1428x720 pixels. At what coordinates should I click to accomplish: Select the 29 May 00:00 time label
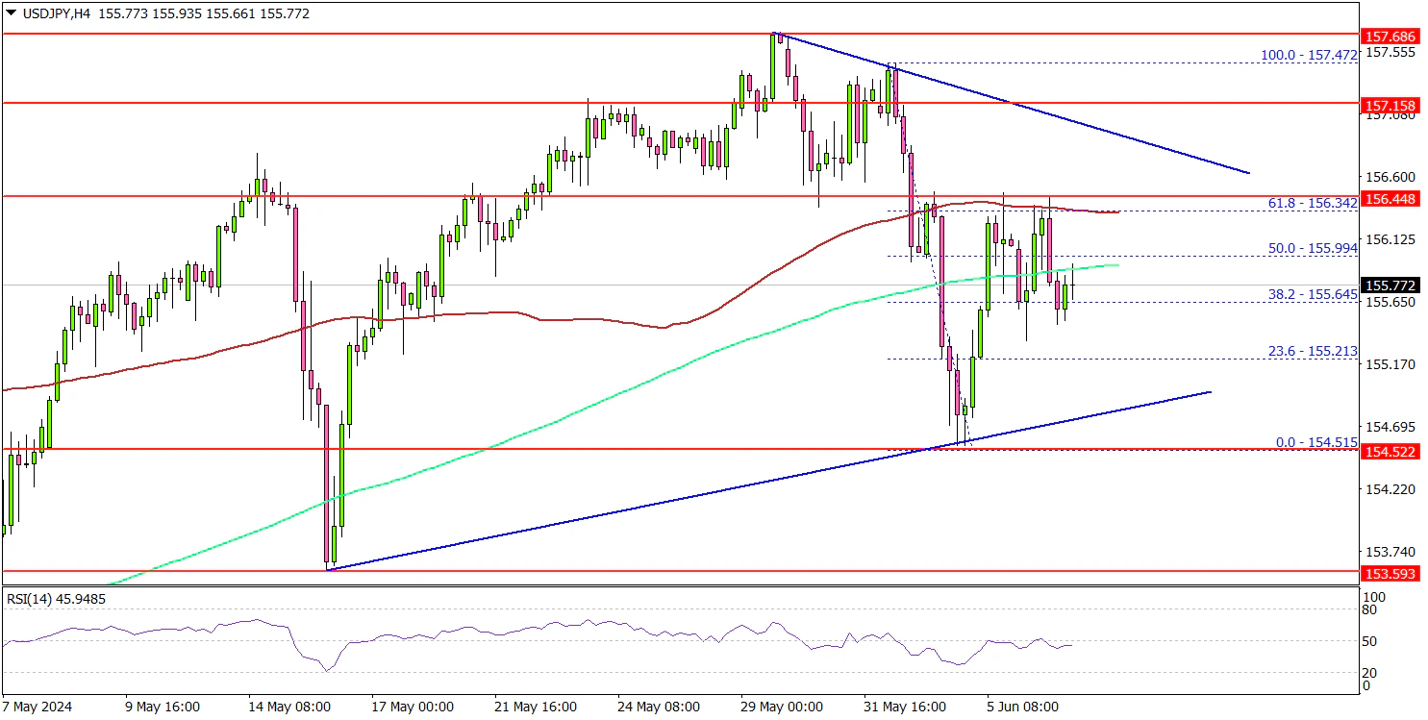point(782,707)
